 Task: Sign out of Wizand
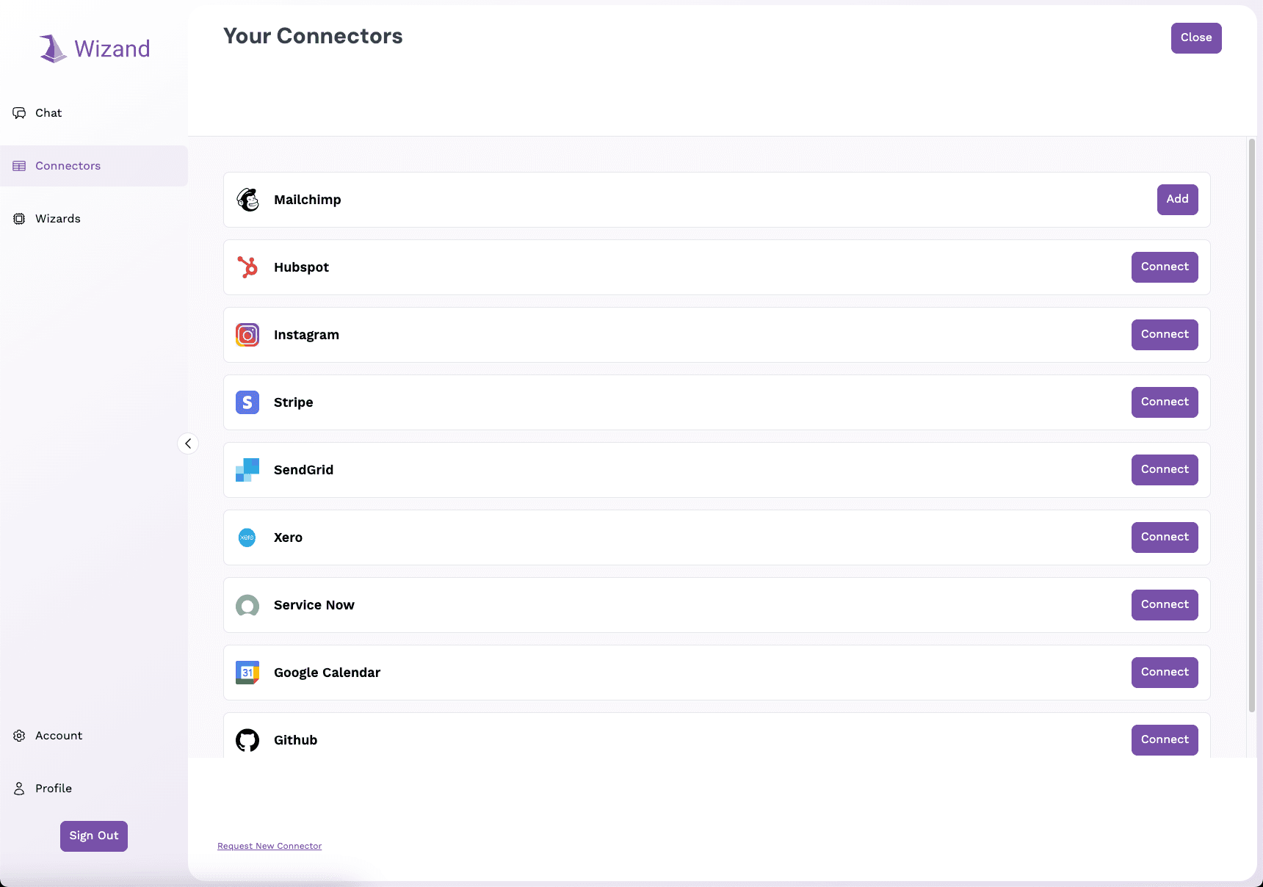pos(94,836)
